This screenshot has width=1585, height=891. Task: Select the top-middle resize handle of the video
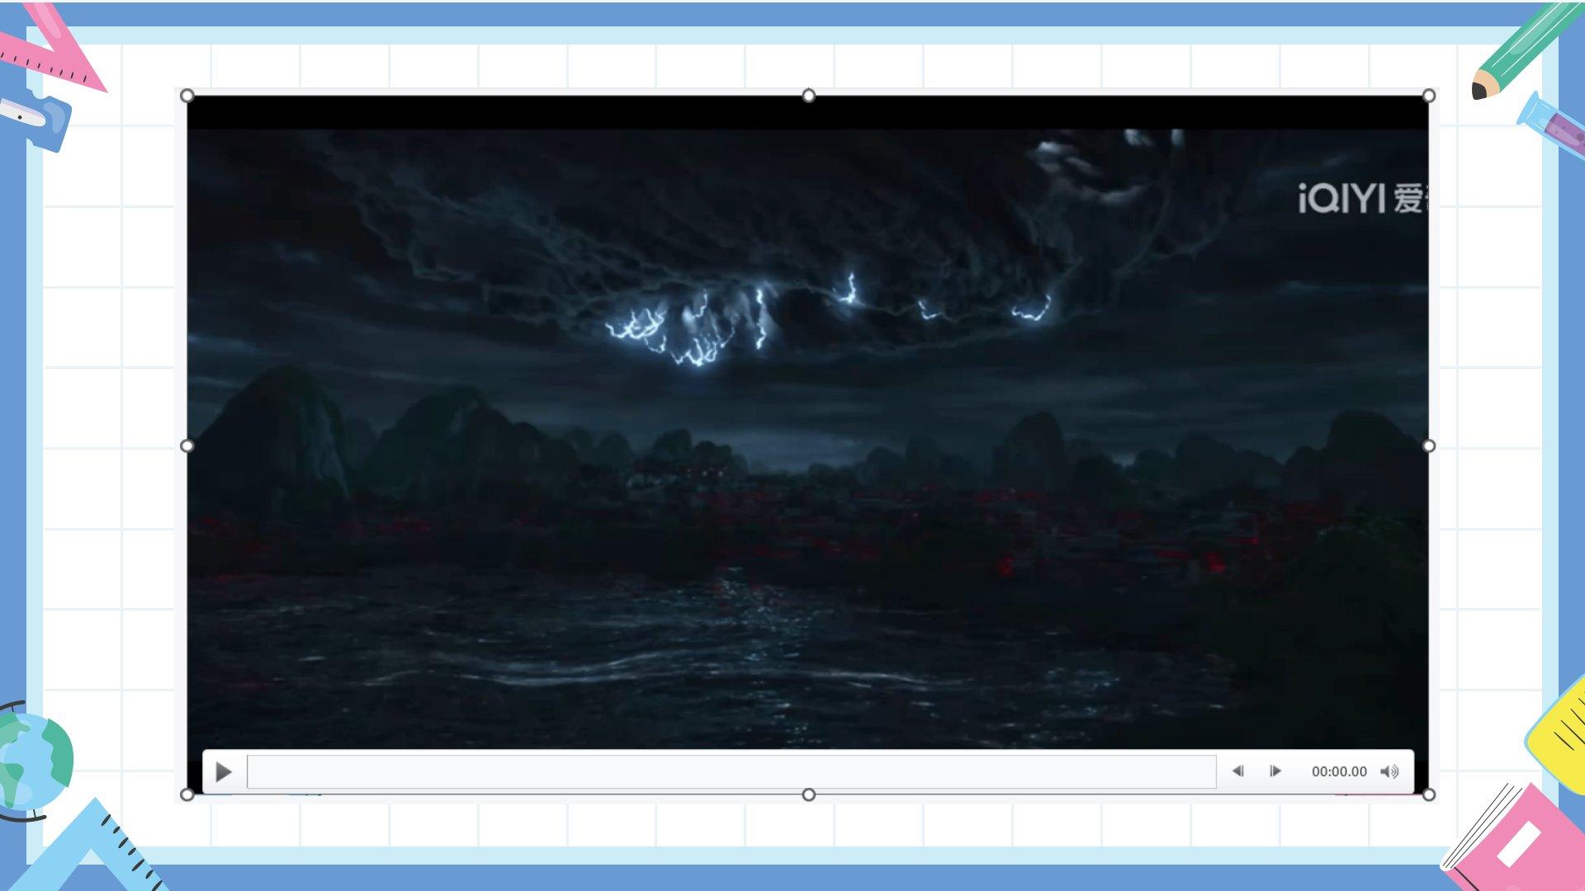tap(809, 97)
